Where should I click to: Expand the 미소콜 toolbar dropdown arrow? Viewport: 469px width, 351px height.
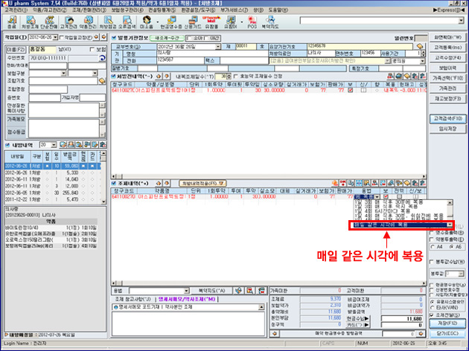coord(158,22)
